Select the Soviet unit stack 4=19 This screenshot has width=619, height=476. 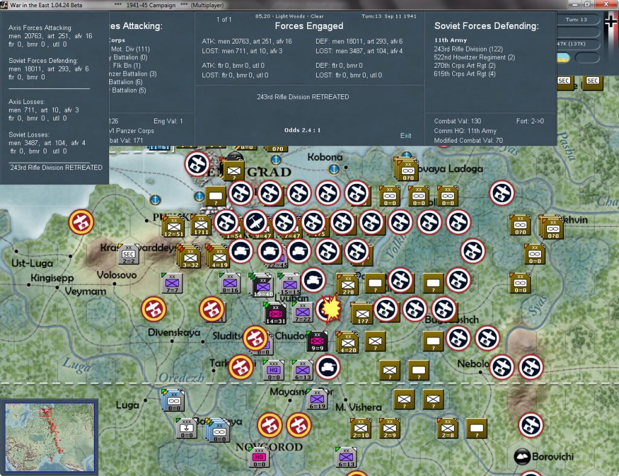[x=218, y=257]
